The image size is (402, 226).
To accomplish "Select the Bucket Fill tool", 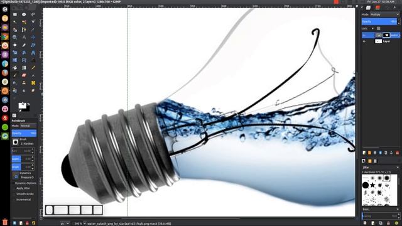I will 15,68.
